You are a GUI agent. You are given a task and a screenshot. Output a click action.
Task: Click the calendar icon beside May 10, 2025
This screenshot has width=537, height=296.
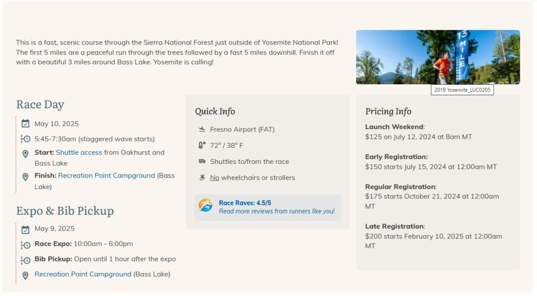pyautogui.click(x=25, y=124)
